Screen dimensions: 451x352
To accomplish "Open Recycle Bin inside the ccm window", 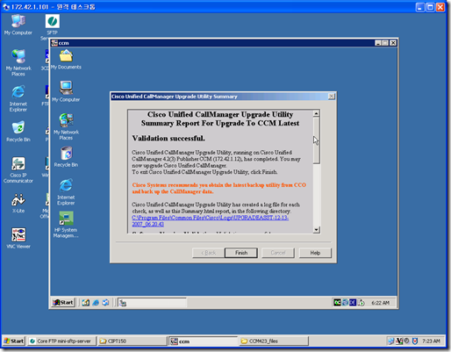I will [x=66, y=157].
